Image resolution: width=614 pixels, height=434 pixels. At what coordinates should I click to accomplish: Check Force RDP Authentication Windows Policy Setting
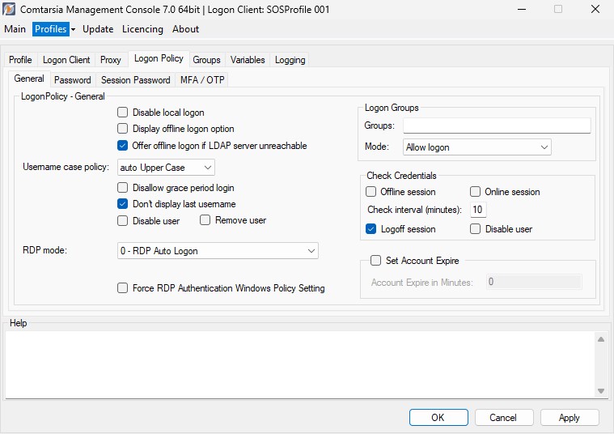pyautogui.click(x=123, y=288)
